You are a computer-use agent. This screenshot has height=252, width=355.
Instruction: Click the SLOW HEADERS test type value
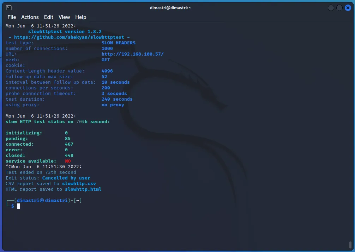click(x=119, y=43)
